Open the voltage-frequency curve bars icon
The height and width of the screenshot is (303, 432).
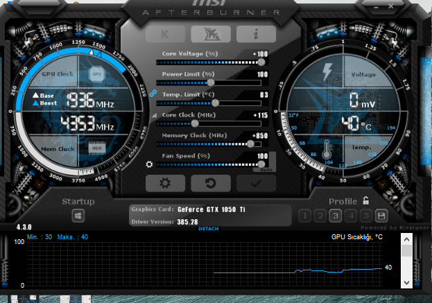click(x=154, y=116)
